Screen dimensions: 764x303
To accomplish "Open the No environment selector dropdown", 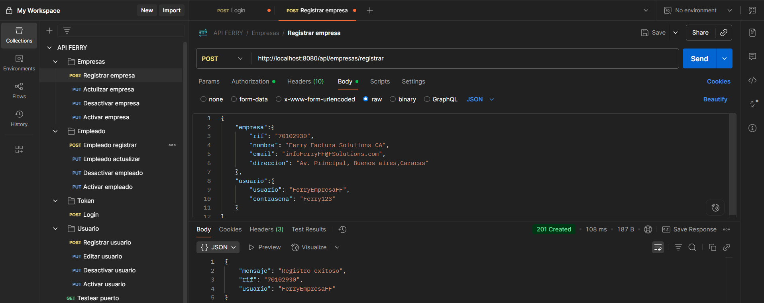I will 730,10.
